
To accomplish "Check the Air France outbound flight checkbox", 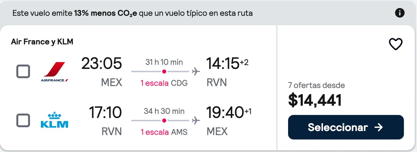I will tap(23, 72).
